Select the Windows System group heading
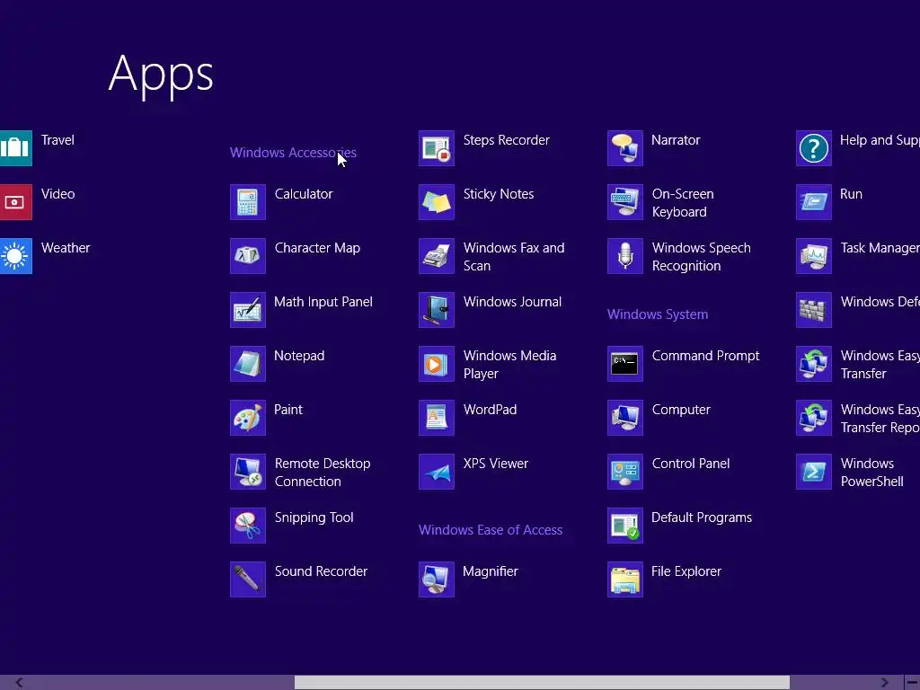Screen dimensions: 920x690 coord(657,314)
